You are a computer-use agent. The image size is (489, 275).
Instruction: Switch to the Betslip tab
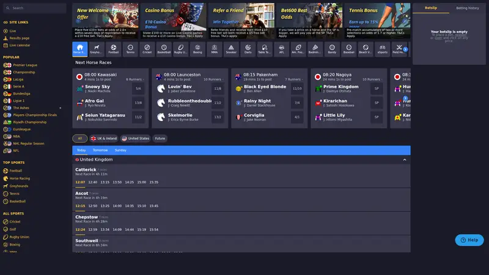[431, 8]
